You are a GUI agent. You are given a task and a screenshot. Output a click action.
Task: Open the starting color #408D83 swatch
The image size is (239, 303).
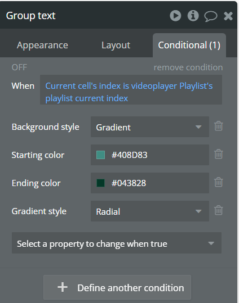click(100, 155)
